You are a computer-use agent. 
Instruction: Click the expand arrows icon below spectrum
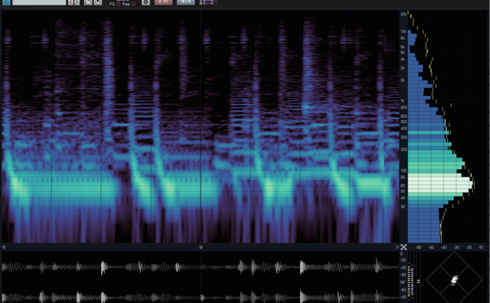tap(403, 247)
